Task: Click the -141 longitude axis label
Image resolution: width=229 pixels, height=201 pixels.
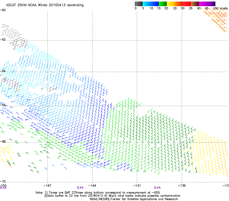Action: 137,186
